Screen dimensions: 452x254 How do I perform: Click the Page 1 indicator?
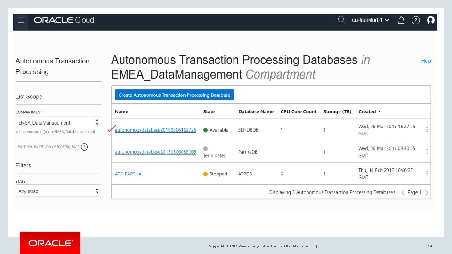tap(414, 192)
